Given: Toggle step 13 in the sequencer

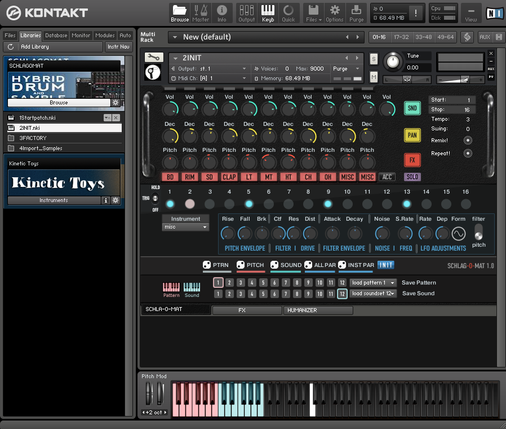Looking at the screenshot, I should click(x=407, y=204).
